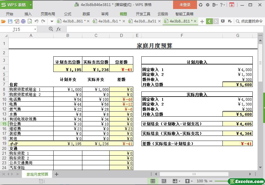Image resolution: width=265 pixels, height=185 pixels.
Task: Click the Print icon in quick toolbar
Action: [x=23, y=21]
